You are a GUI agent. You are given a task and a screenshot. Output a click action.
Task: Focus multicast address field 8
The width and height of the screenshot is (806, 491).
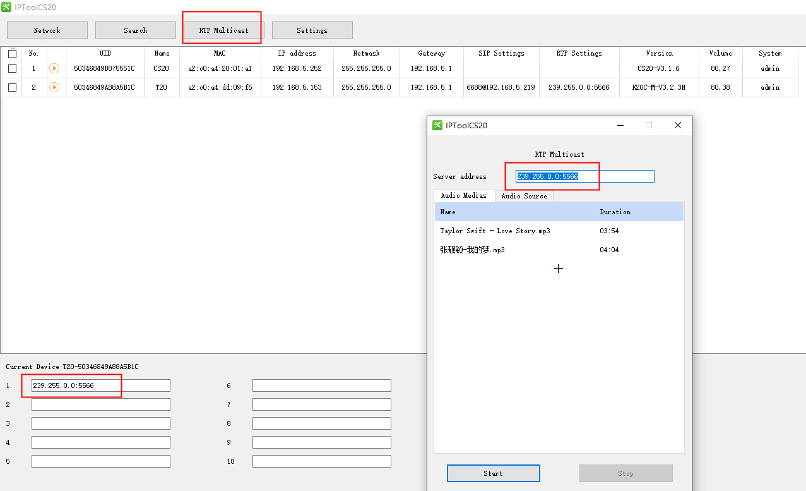[x=322, y=423]
